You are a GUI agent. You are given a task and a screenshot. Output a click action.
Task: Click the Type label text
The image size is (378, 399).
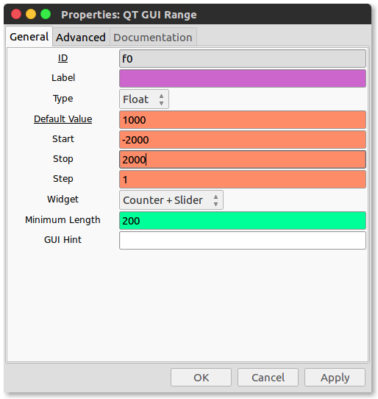[63, 99]
